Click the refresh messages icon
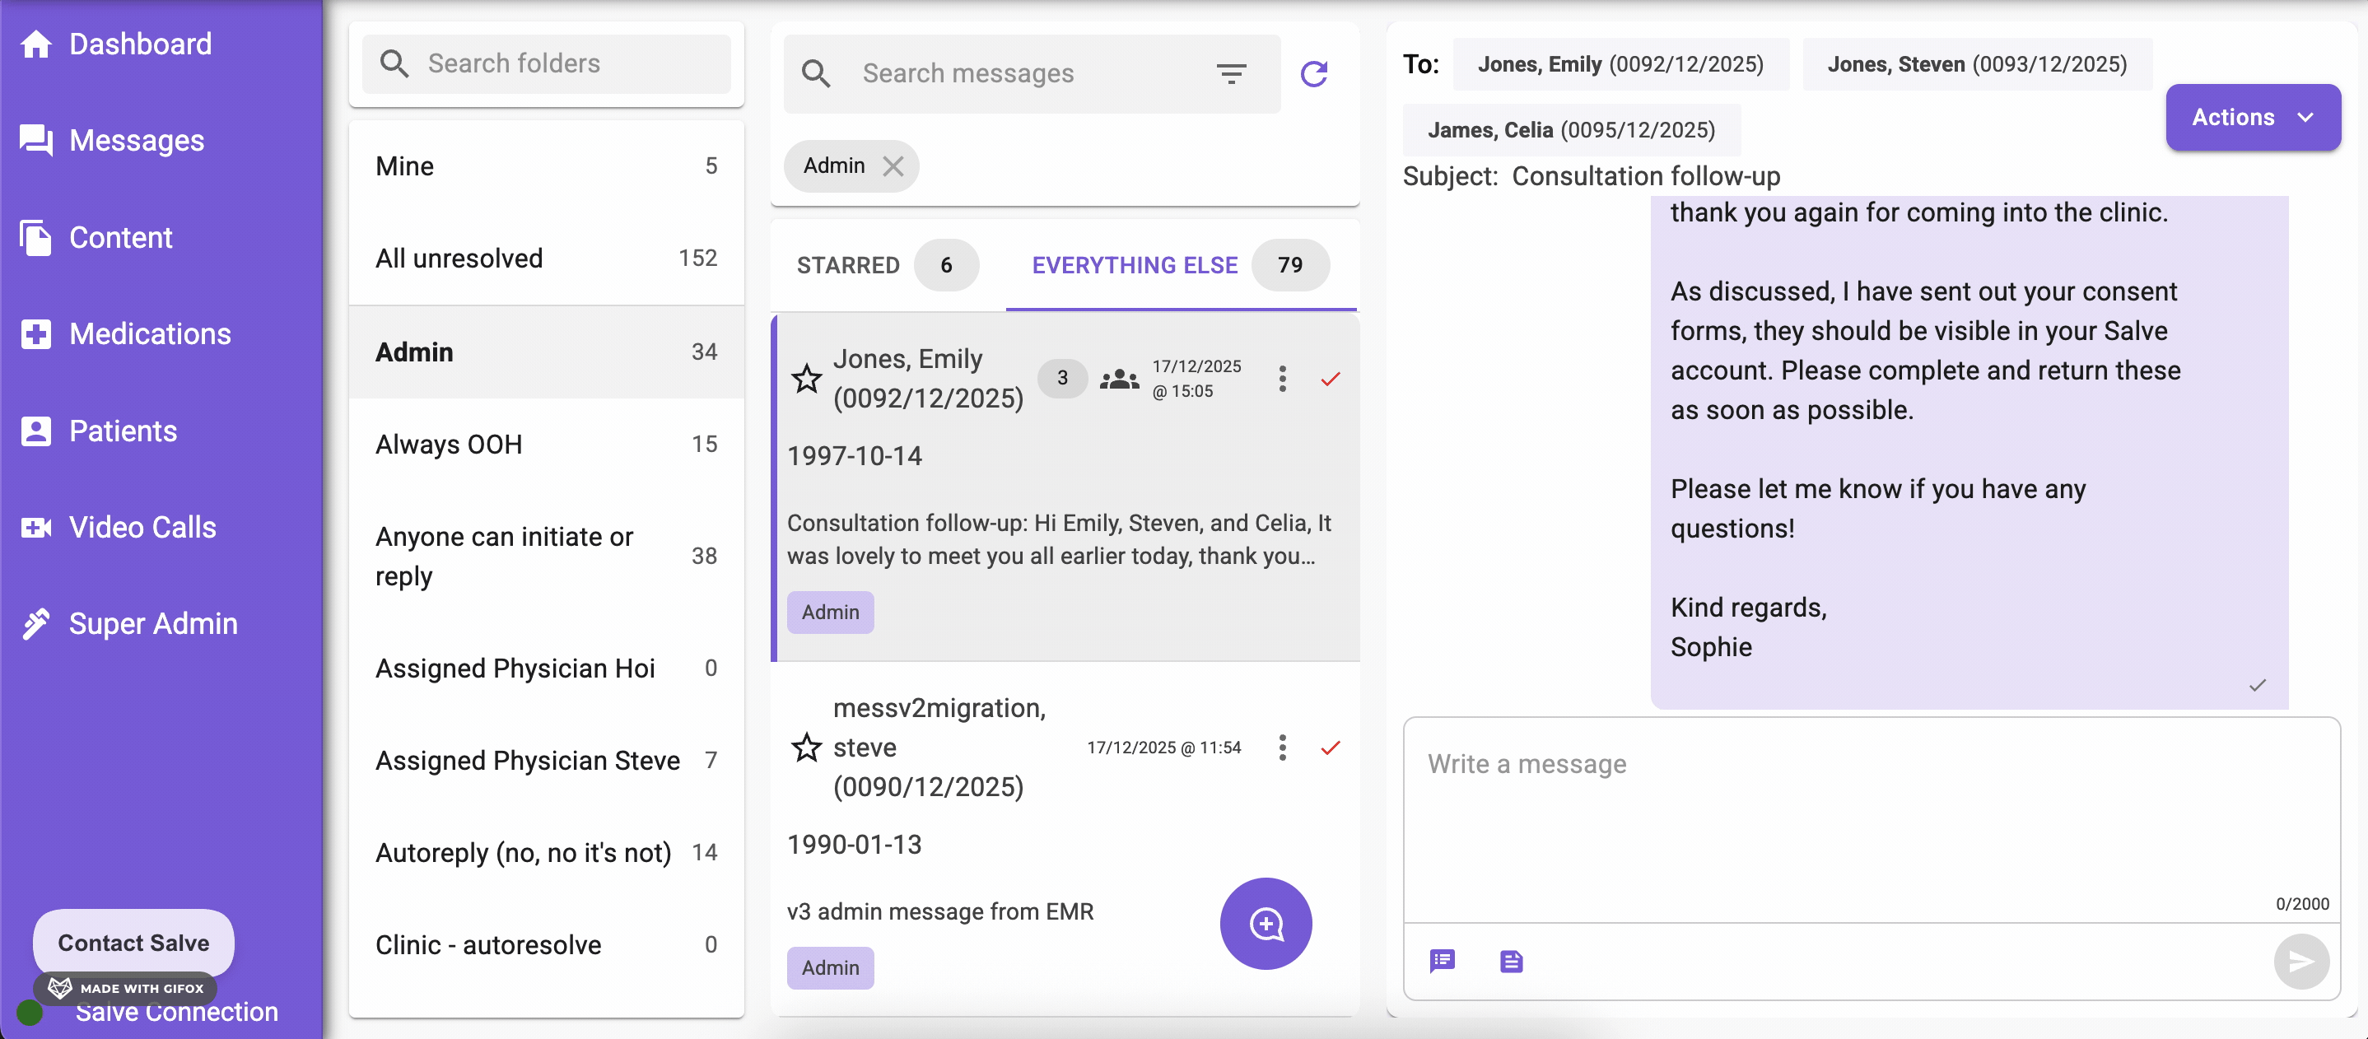The height and width of the screenshot is (1039, 2368). [1313, 73]
